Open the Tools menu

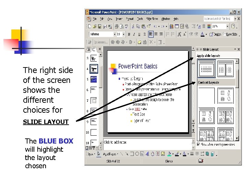click(140, 19)
